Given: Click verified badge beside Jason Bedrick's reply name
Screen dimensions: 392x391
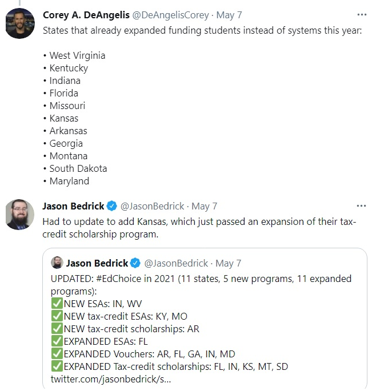Looking at the screenshot, I should 112,206.
